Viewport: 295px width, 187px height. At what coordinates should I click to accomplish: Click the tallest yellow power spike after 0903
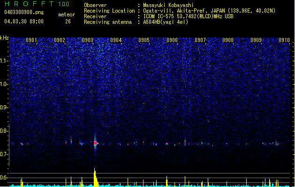(x=96, y=178)
